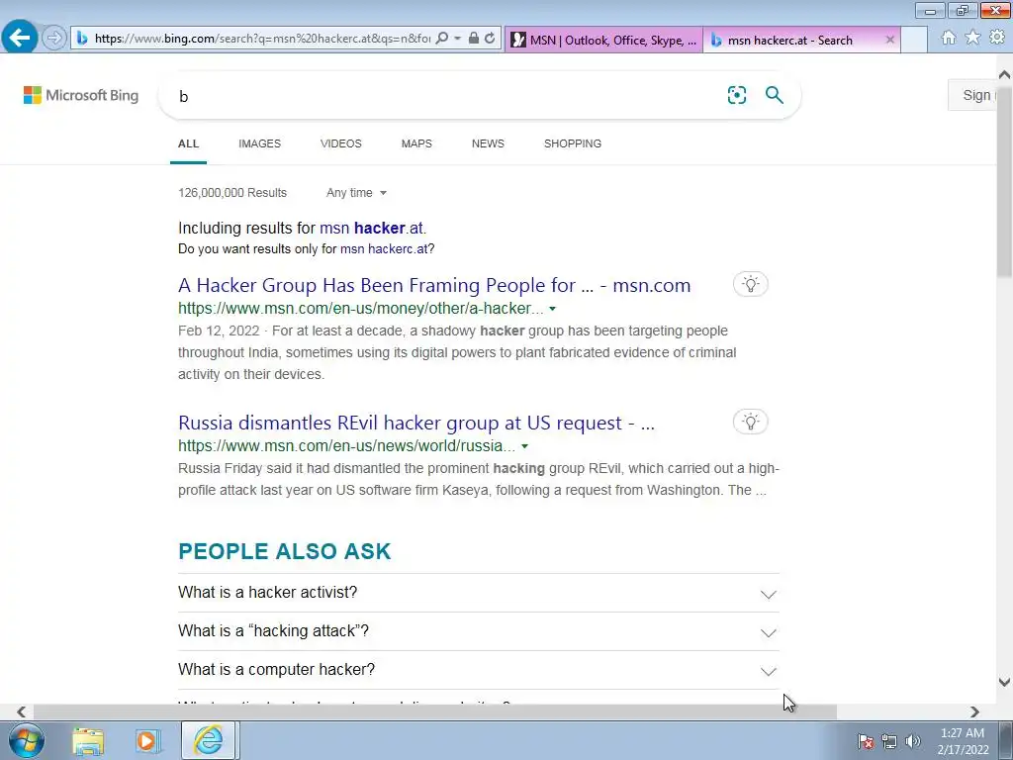1013x760 pixels.
Task: Expand URL dropdown for msn money hacker result
Action: pos(552,309)
